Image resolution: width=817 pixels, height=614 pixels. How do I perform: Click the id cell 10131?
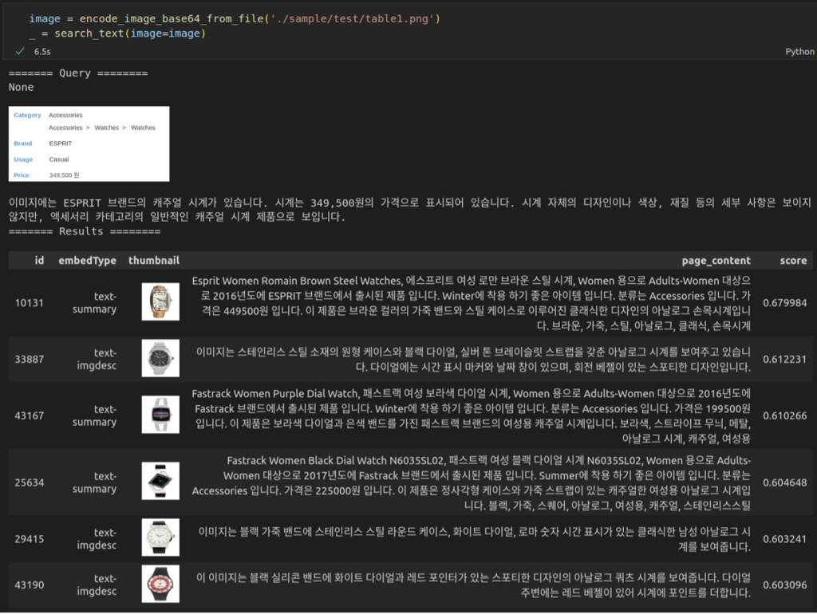tap(30, 303)
